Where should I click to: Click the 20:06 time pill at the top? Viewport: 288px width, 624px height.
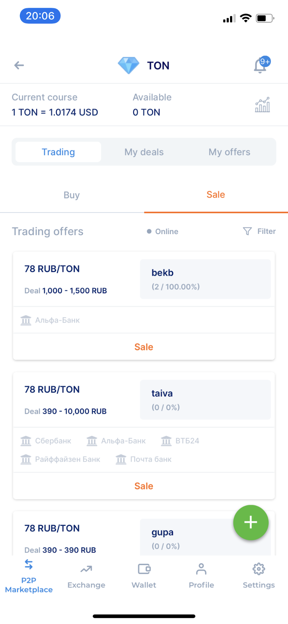[x=40, y=16]
